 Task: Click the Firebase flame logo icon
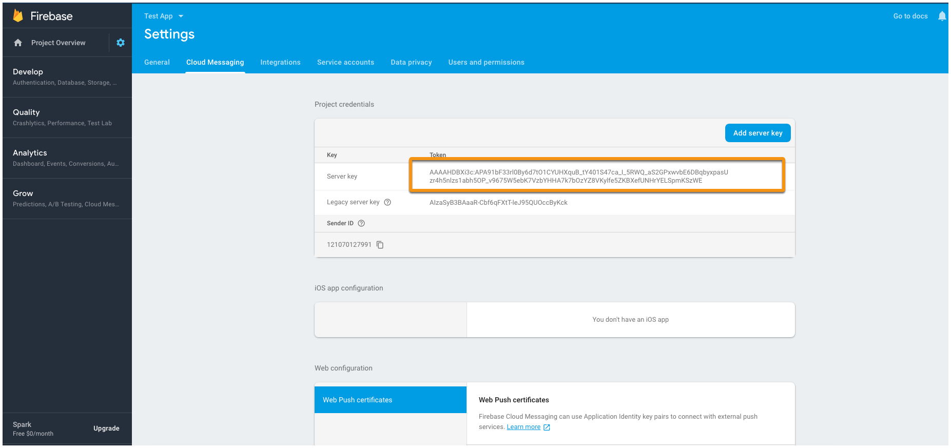tap(18, 16)
